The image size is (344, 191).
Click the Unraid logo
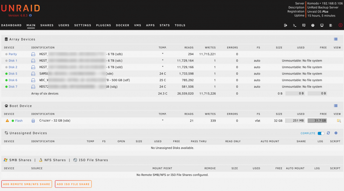[x=21, y=8]
